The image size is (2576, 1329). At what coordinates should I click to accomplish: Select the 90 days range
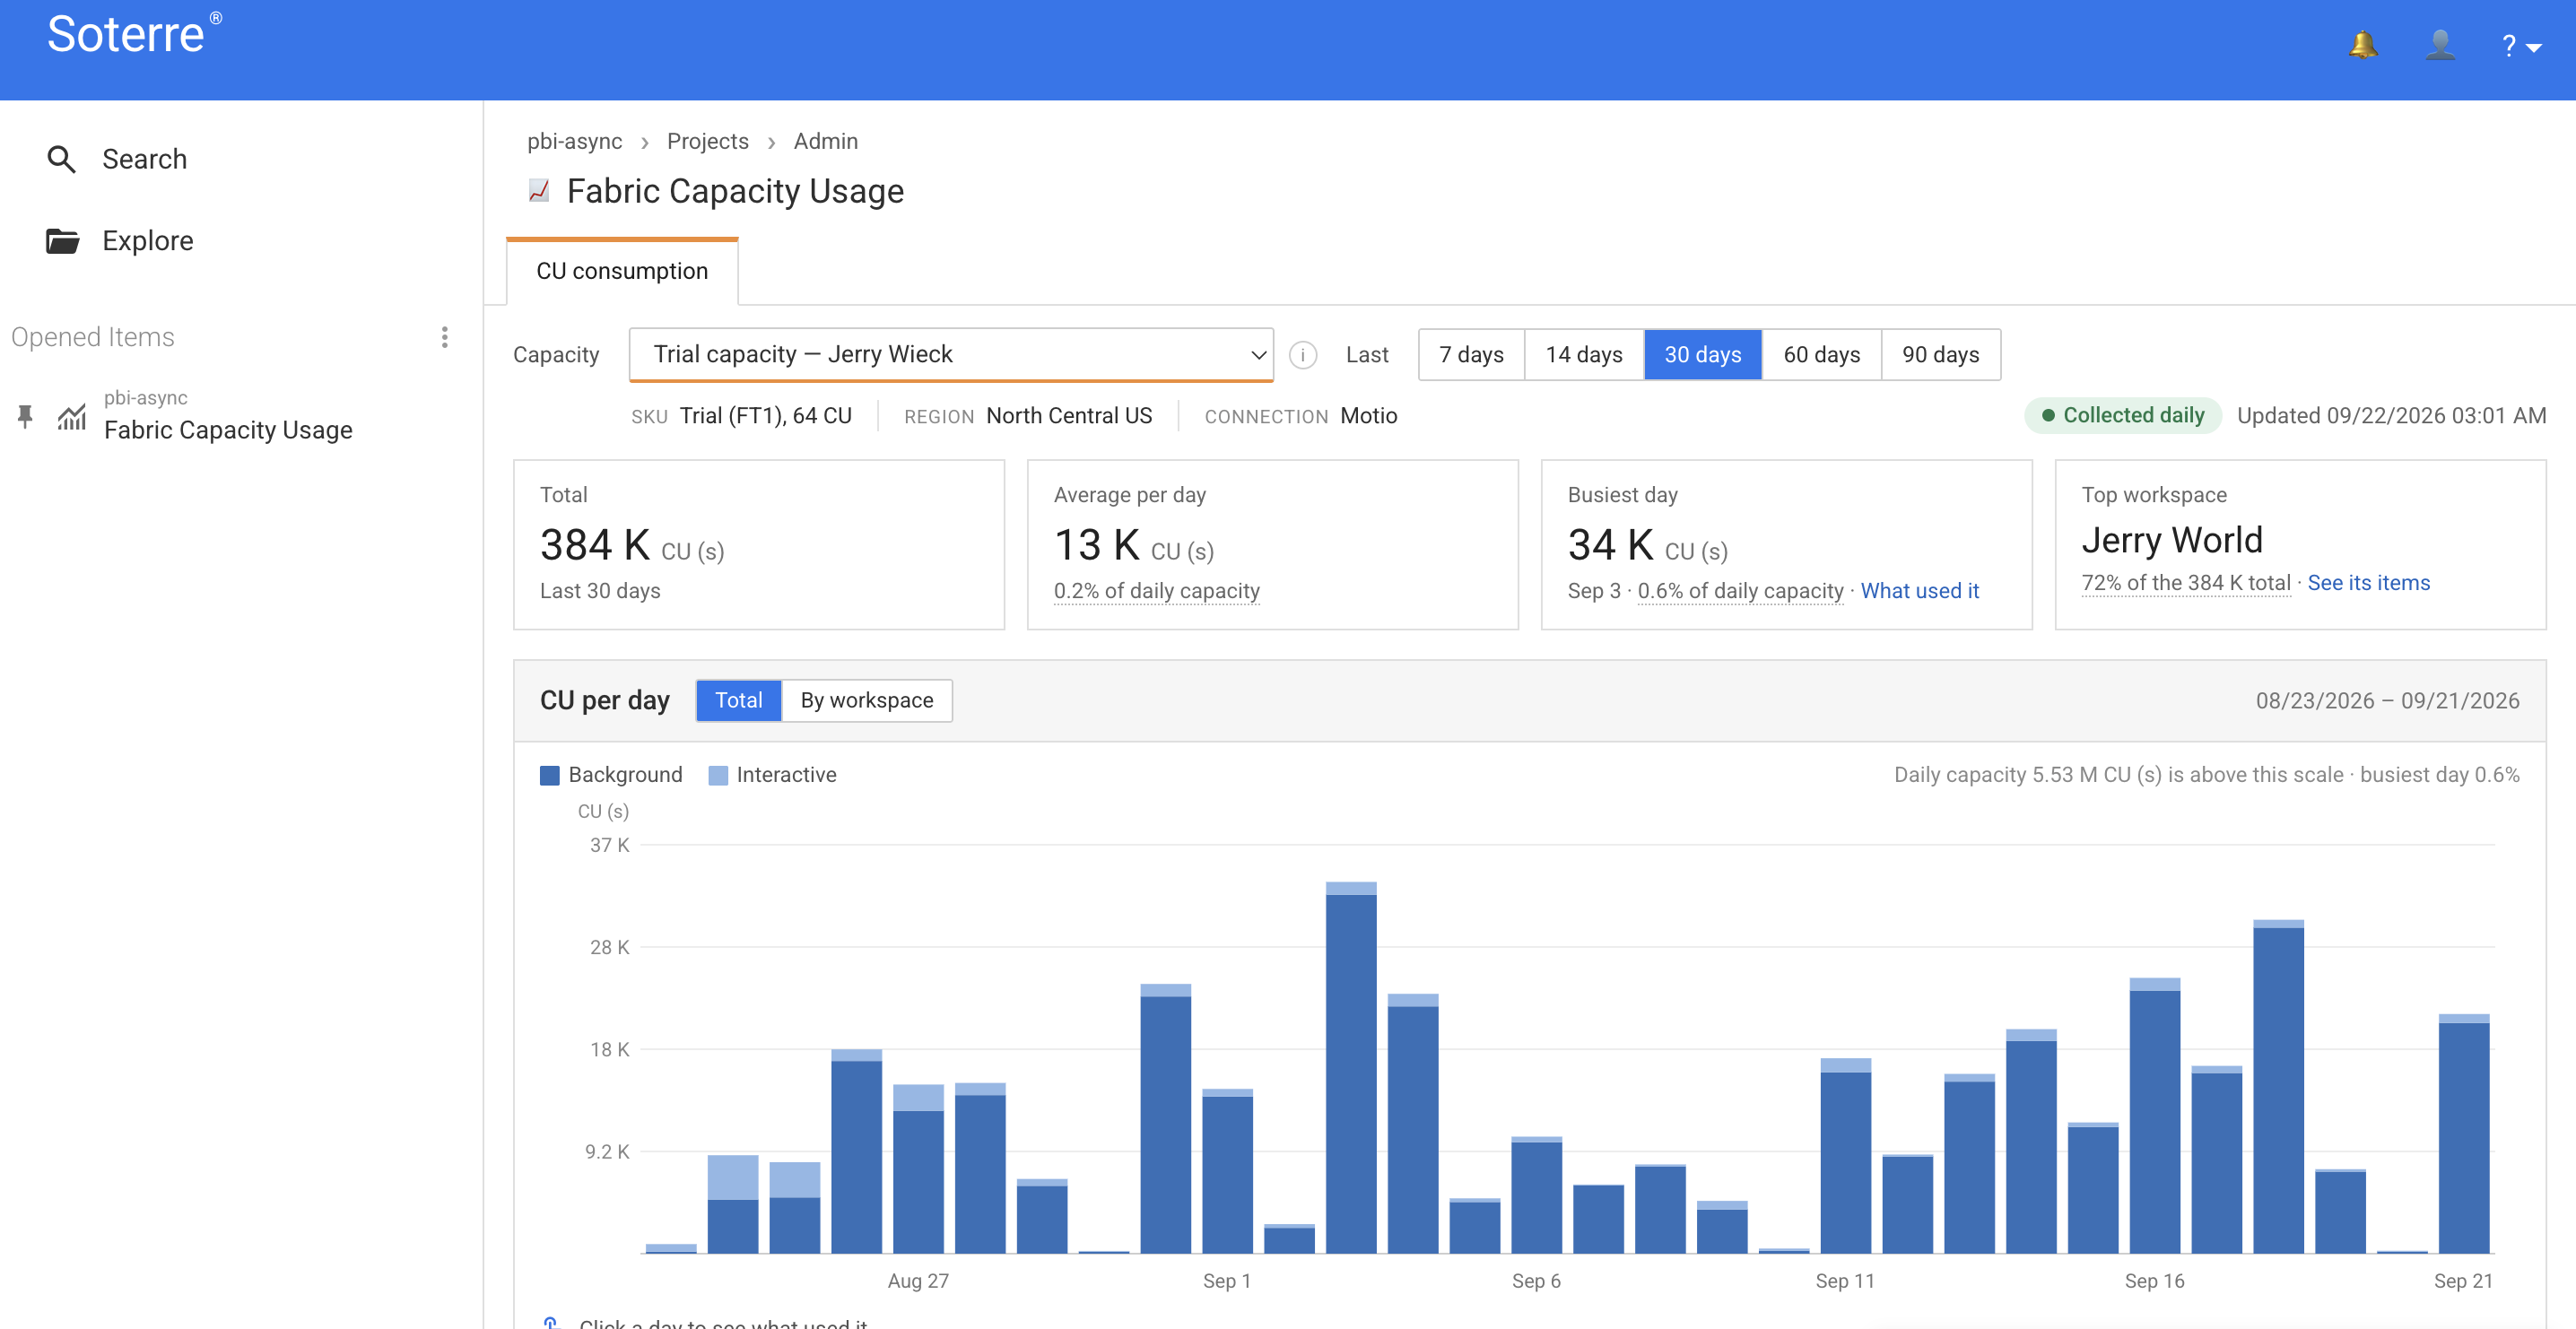point(1940,355)
